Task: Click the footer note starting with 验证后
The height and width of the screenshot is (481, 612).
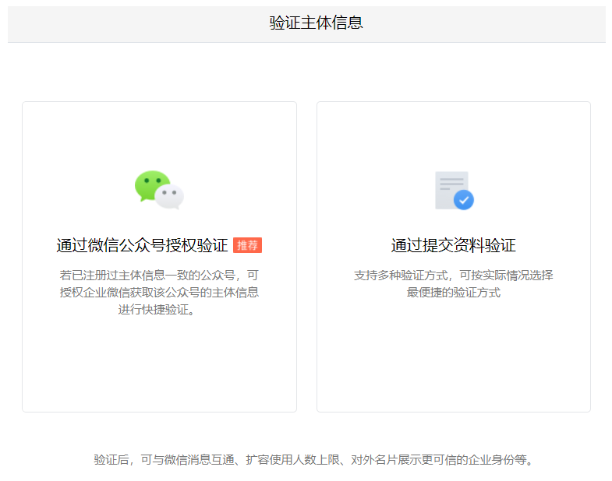Action: pyautogui.click(x=313, y=459)
